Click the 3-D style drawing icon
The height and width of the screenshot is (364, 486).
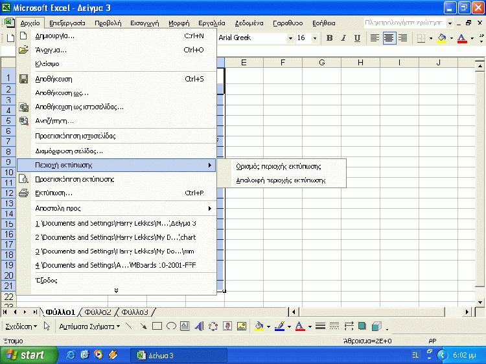[376, 327]
